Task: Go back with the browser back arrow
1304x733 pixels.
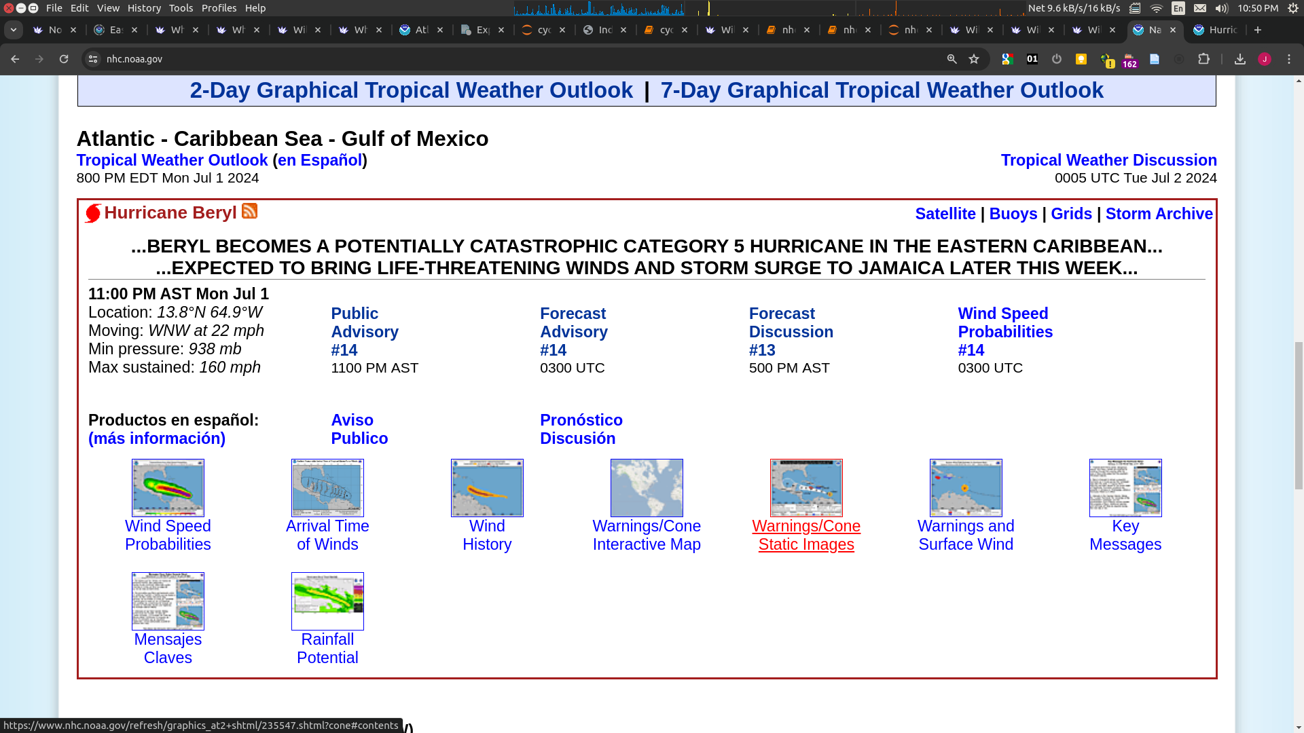Action: point(15,59)
